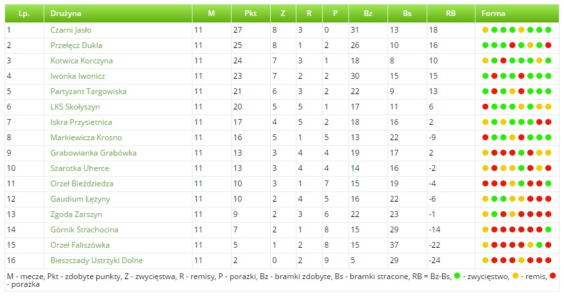Click the Forma column header
This screenshot has width=564, height=297.
(493, 13)
